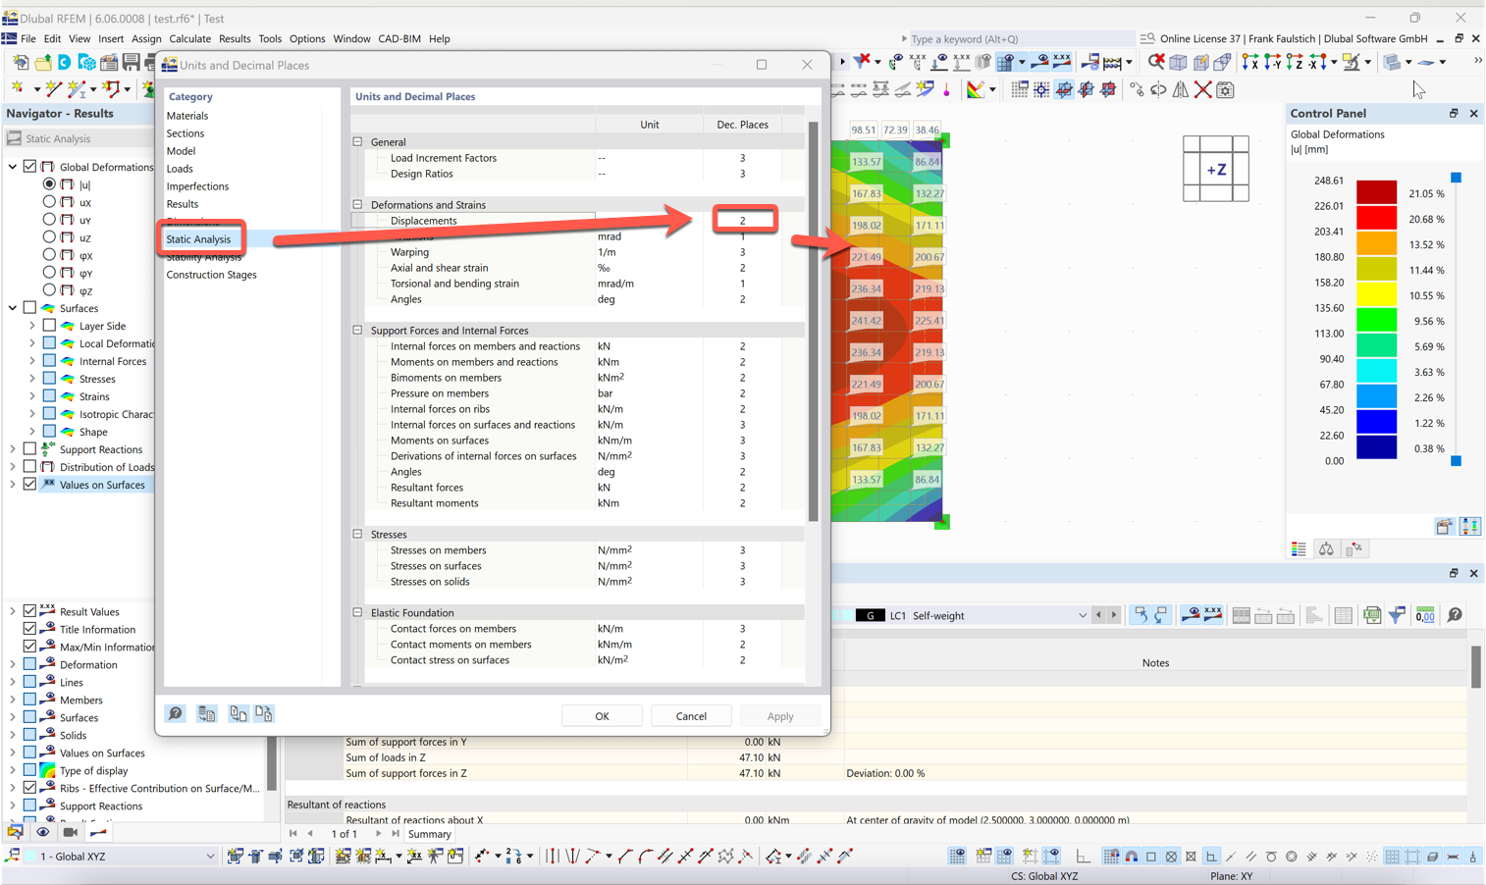The image size is (1486, 885).
Task: Select the uz deformation radio button
Action: (x=49, y=237)
